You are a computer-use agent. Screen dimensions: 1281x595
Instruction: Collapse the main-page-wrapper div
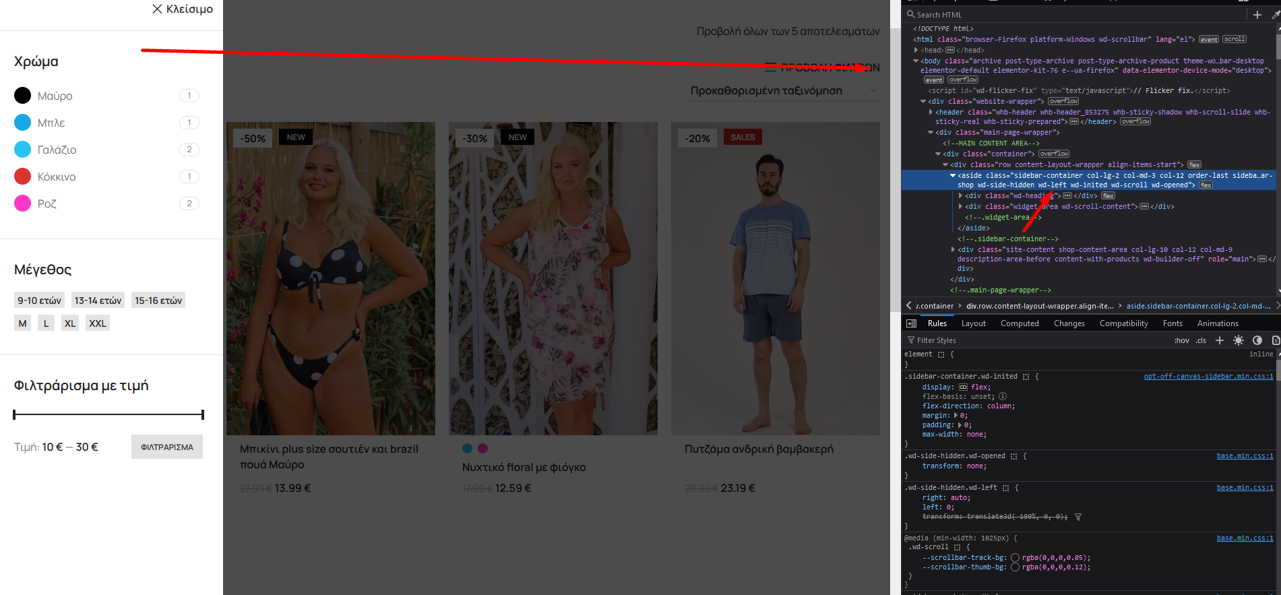click(x=931, y=132)
